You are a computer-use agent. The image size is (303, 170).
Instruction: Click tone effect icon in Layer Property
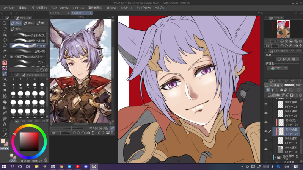[289, 59]
